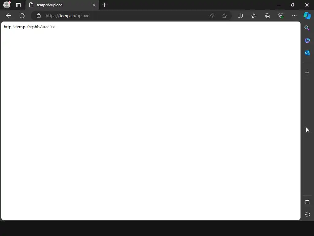
Task: Open the tab actions menu icon
Action: 18,5
